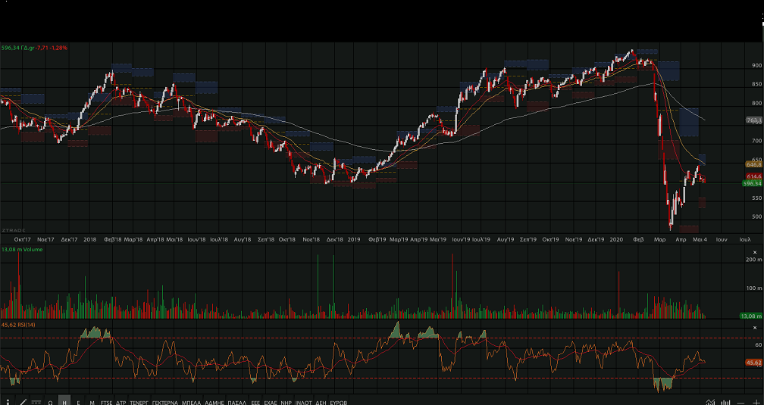Viewport: 764px width, 405px height.
Task: Open the ΜΠΕΛΑ symbol shortcut
Action: [x=191, y=402]
